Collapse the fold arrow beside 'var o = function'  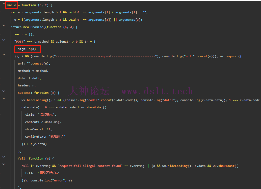[x=4, y=4]
